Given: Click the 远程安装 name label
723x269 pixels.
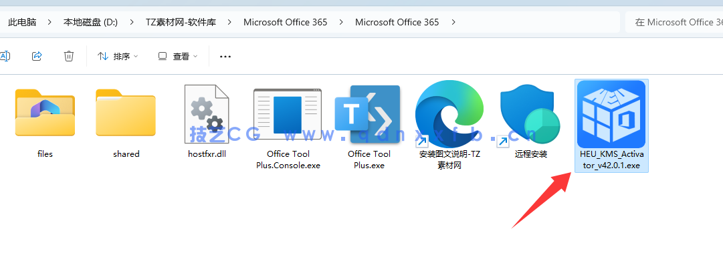Looking at the screenshot, I should point(531,154).
